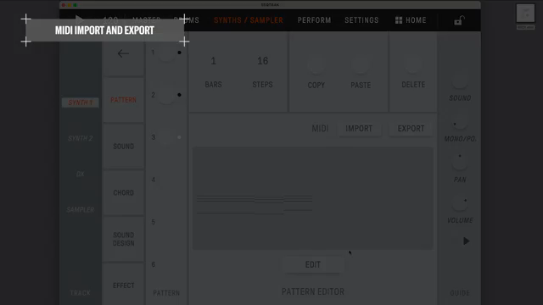This screenshot has width=543, height=305.
Task: Click the MIDI EXPORT button
Action: (x=411, y=129)
